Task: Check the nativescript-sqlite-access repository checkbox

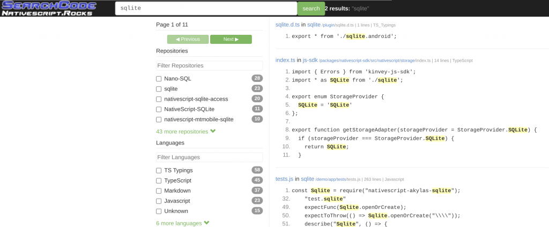Action: 159,99
